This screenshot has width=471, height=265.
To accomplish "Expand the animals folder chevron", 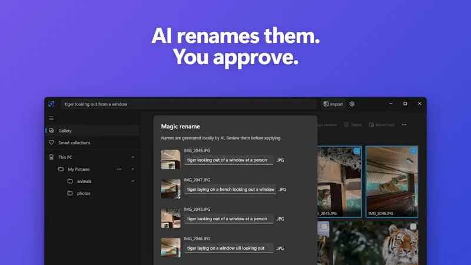I will point(133,181).
